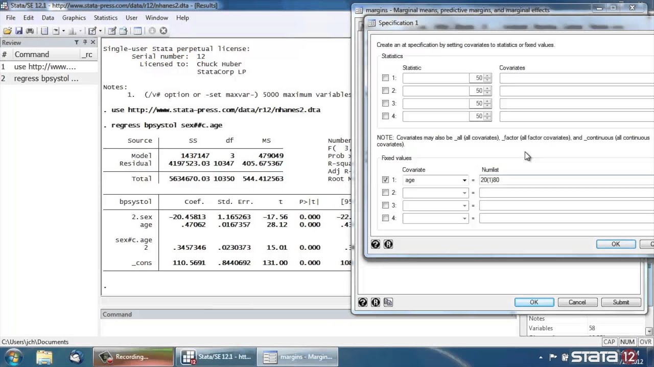Screen dimensions: 654x367
Task: Enable Statistics row 4 checkbox
Action: point(386,116)
